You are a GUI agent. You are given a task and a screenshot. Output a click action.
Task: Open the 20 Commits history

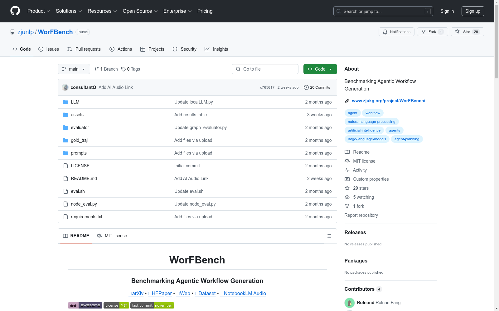pos(317,87)
